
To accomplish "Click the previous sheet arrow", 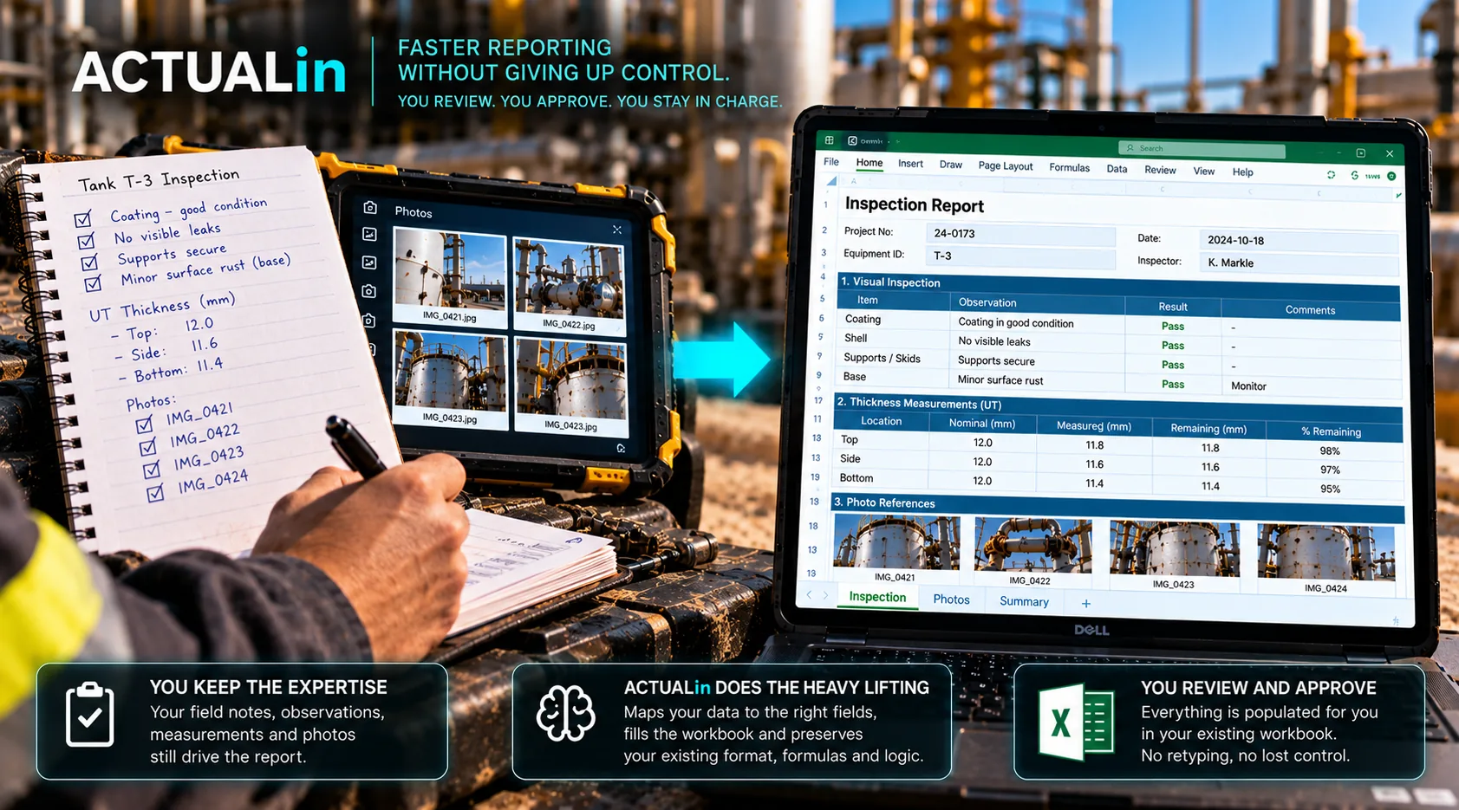I will [x=810, y=595].
